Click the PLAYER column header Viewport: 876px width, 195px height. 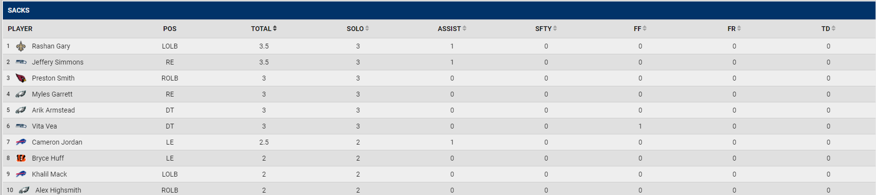pos(20,29)
